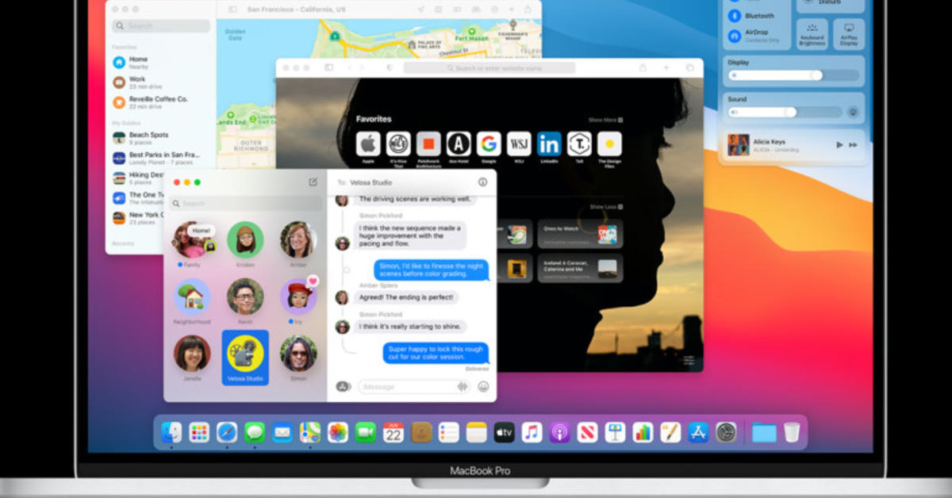This screenshot has height=498, width=952.
Task: Click the current location arrow in Maps
Action: (x=421, y=10)
